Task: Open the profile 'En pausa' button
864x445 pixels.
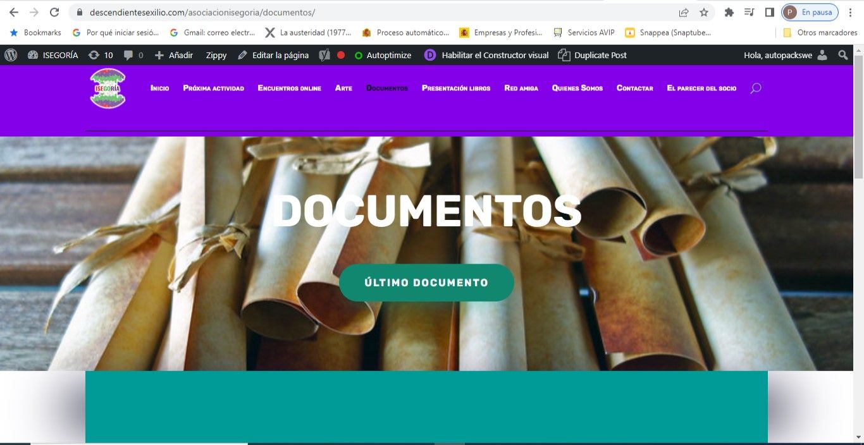Action: [810, 12]
